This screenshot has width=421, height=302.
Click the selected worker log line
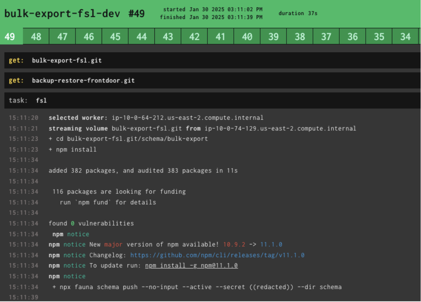point(156,118)
